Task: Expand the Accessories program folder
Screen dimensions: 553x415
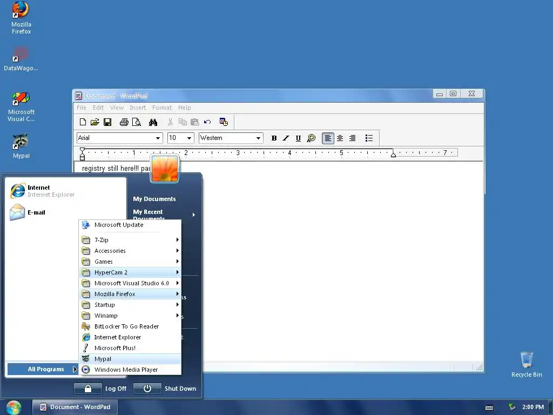Action: pyautogui.click(x=130, y=251)
